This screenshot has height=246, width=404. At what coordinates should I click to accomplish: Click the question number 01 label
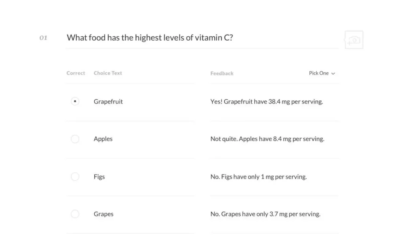(x=43, y=38)
